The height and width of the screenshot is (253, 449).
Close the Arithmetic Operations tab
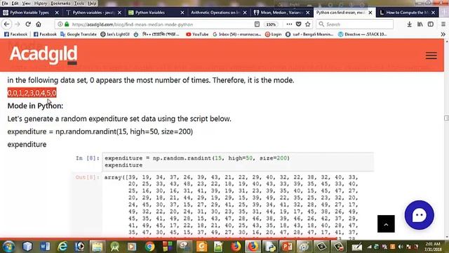click(245, 13)
